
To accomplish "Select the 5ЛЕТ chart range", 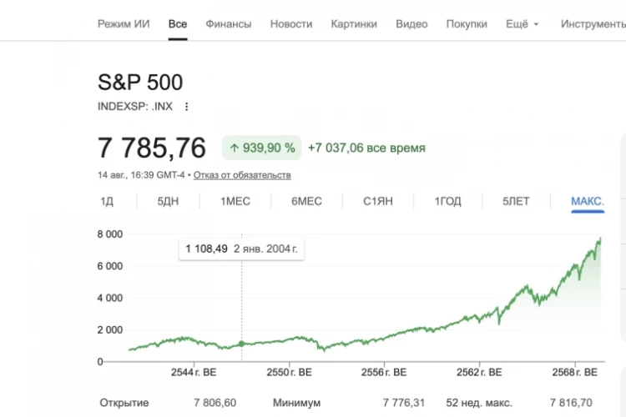I will pos(516,201).
